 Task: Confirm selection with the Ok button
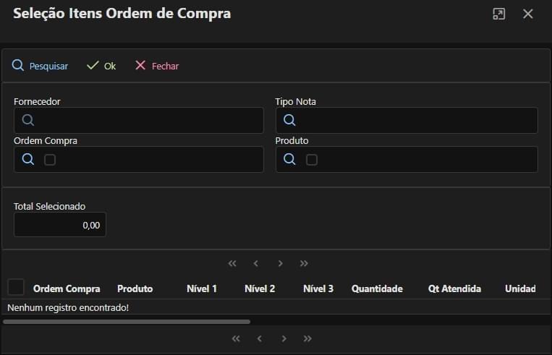[x=101, y=66]
